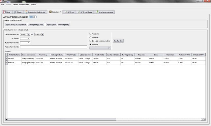The height and width of the screenshot is (126, 211).
Task: Click cell '10118299'
Action: (x=43, y=63)
